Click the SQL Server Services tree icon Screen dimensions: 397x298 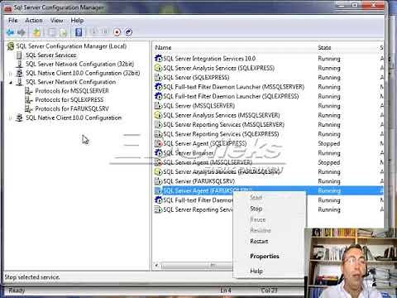(x=19, y=55)
